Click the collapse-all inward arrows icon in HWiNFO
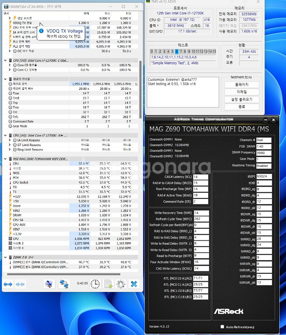This screenshot has width=286, height=335. click(20, 284)
